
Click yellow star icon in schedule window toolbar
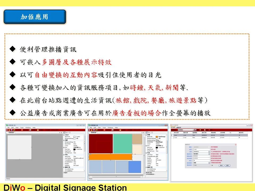pyautogui.click(x=201, y=130)
